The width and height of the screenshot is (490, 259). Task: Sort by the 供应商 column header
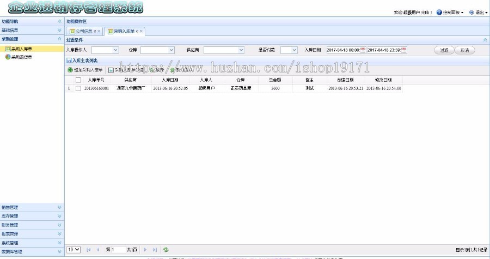pyautogui.click(x=131, y=80)
